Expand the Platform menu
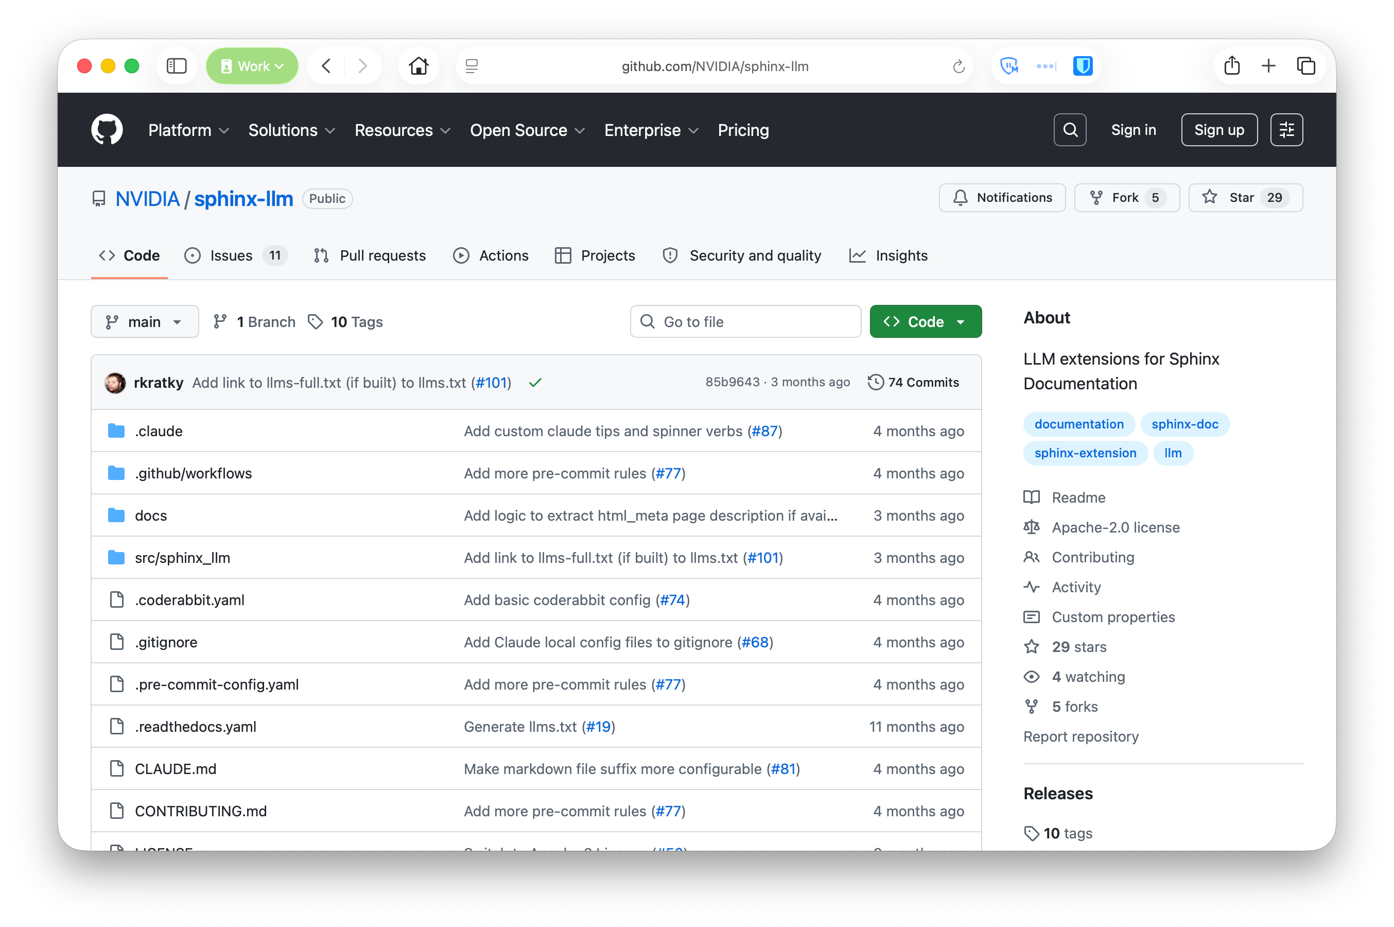1394x927 pixels. [x=188, y=130]
